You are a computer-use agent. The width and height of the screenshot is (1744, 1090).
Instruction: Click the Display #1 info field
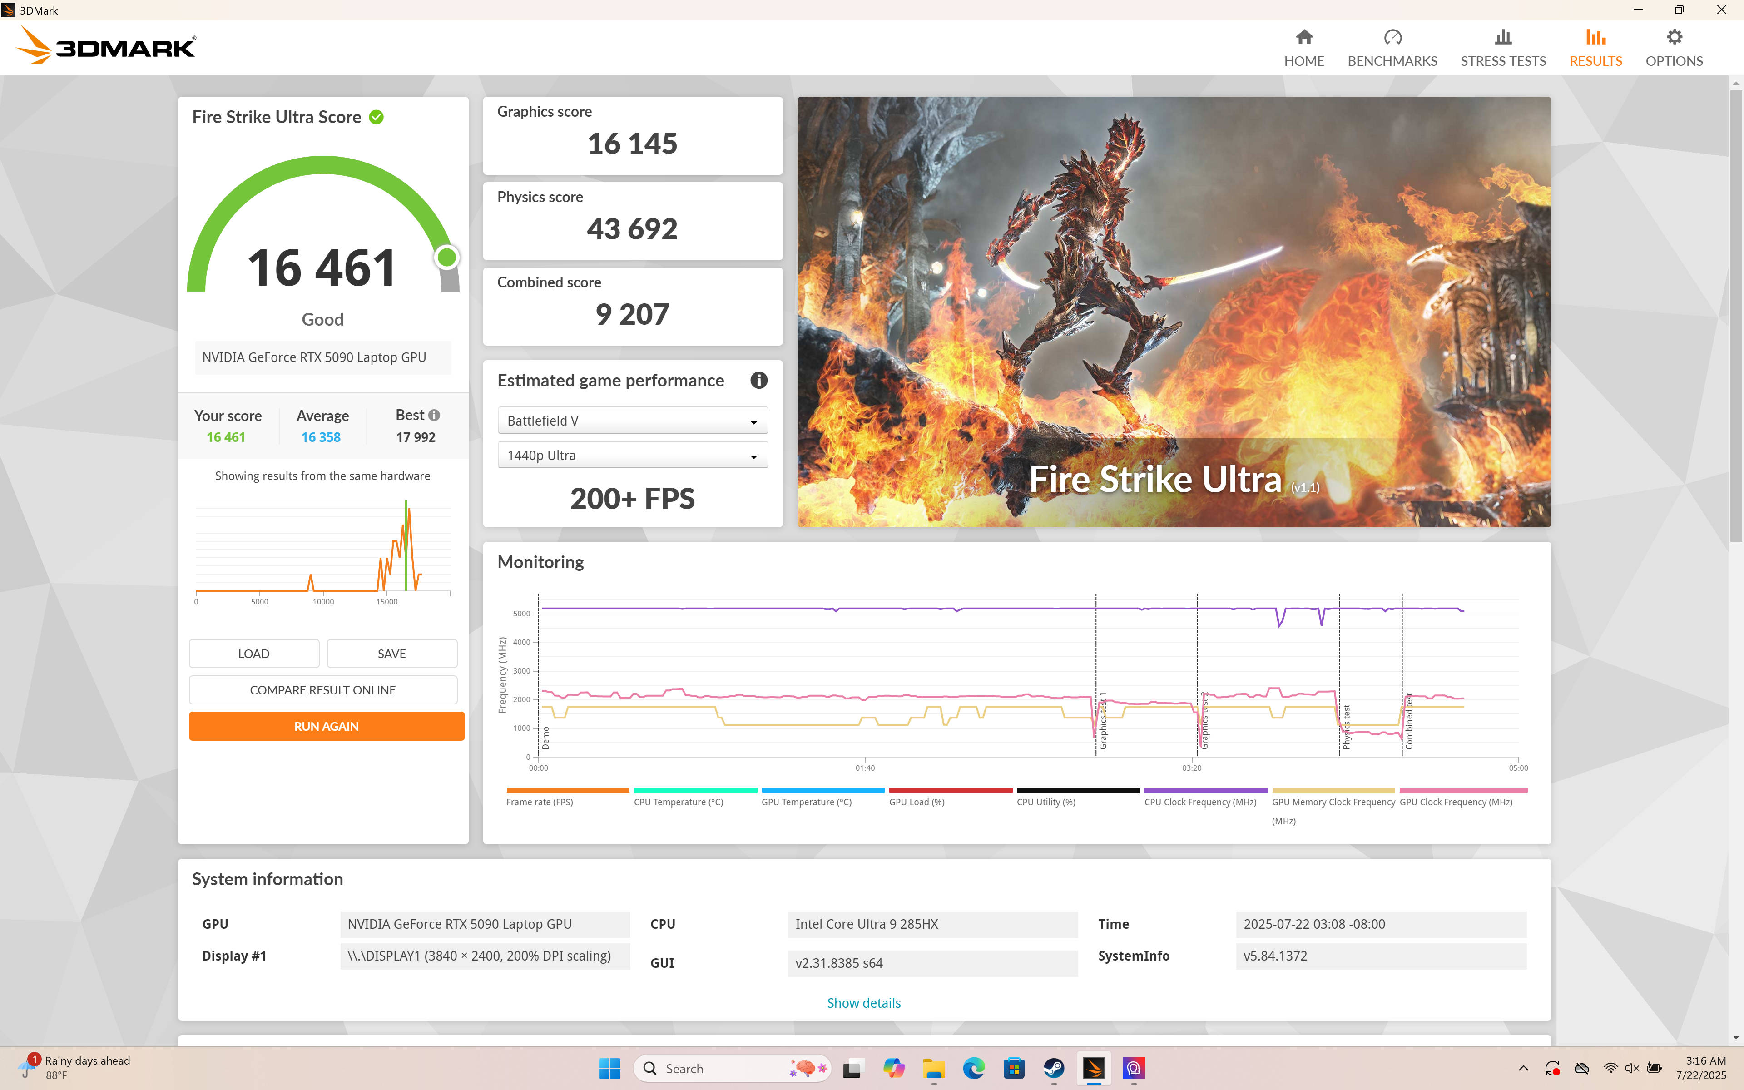coord(485,956)
